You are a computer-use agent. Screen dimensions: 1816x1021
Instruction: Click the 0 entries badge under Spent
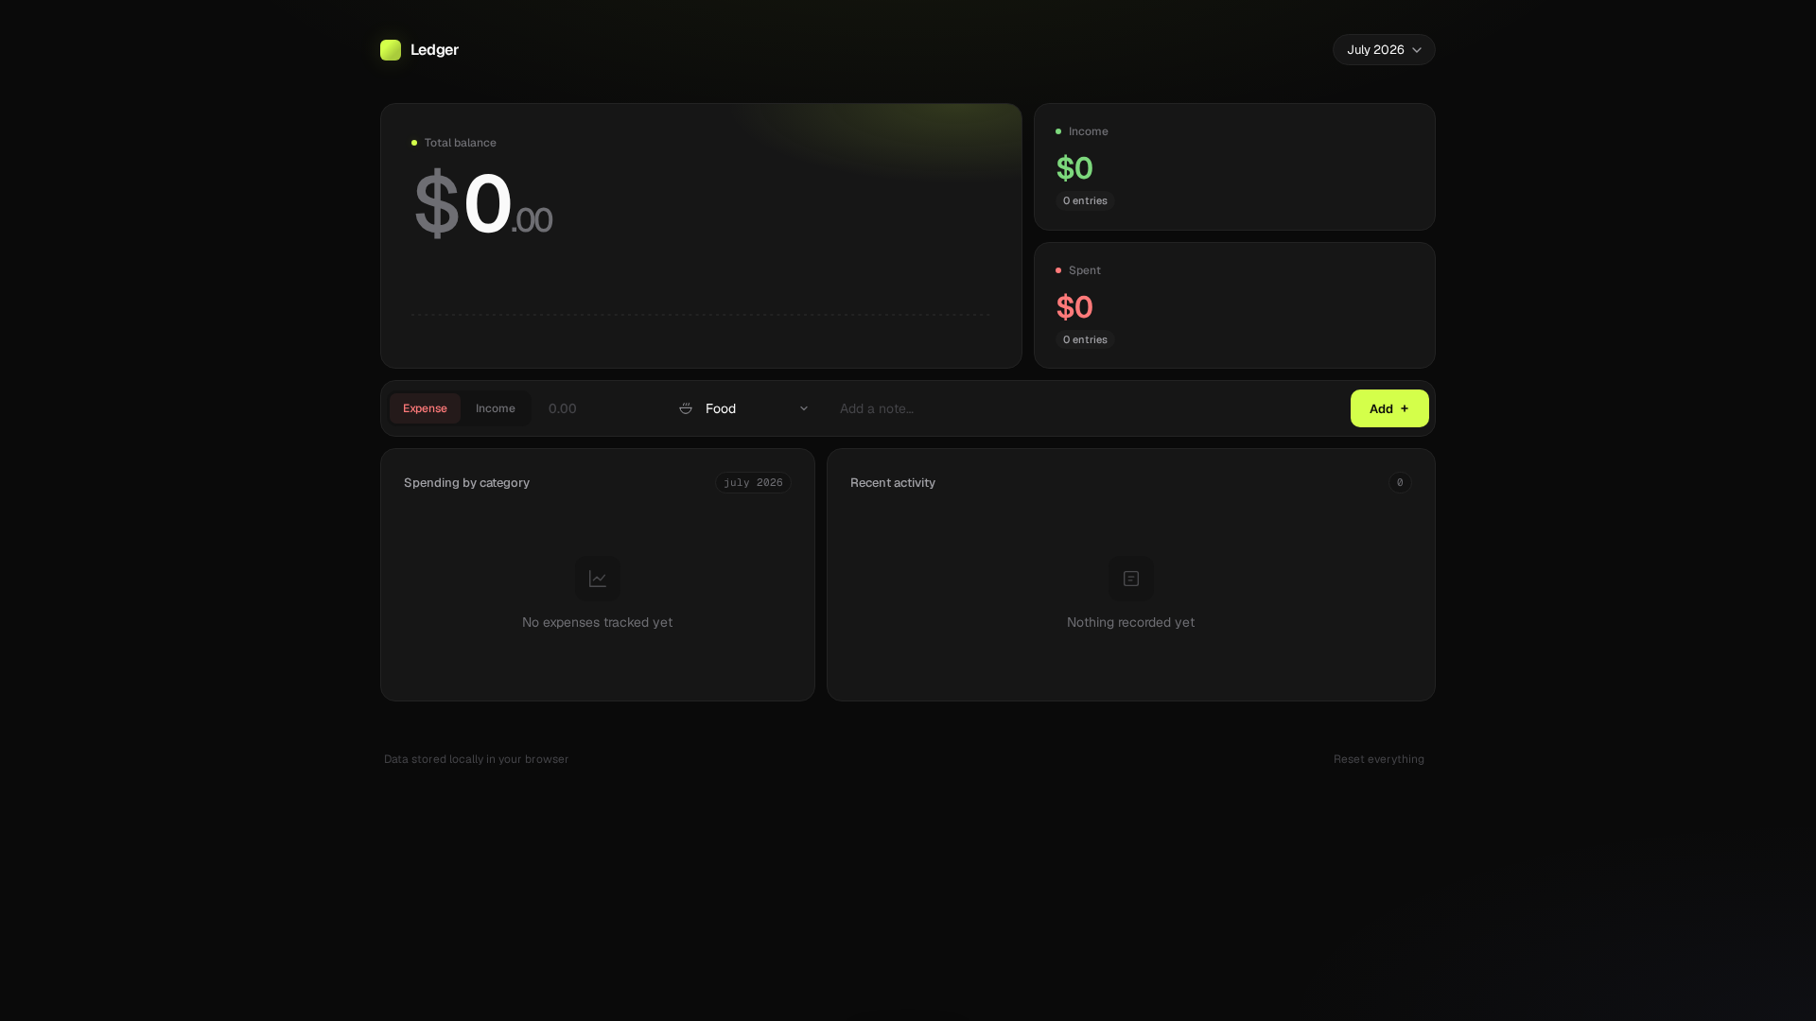pos(1085,339)
